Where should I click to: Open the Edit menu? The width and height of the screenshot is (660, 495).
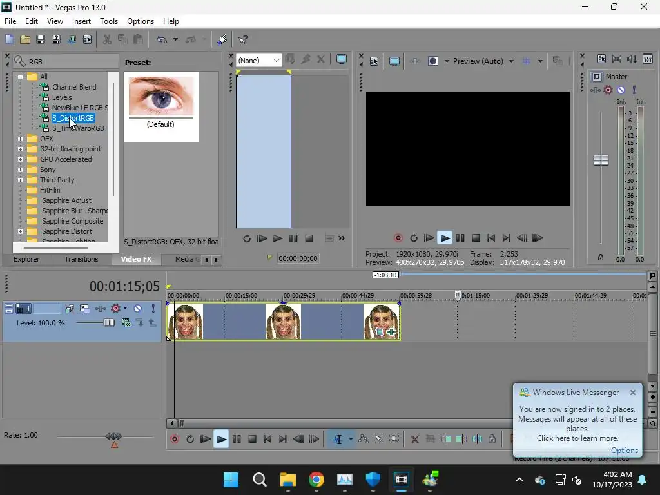[x=31, y=21]
